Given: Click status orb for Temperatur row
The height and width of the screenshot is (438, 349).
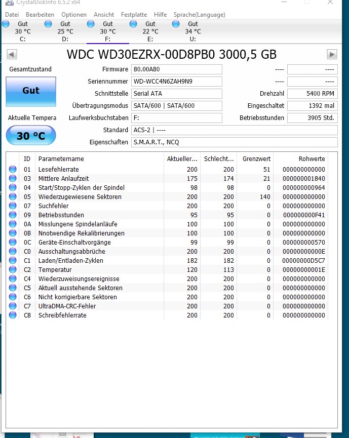Looking at the screenshot, I should tap(13, 269).
